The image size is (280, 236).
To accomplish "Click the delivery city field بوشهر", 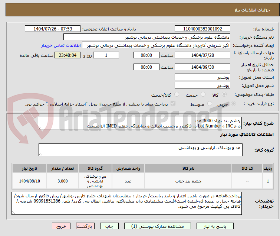I will click(x=202, y=85).
